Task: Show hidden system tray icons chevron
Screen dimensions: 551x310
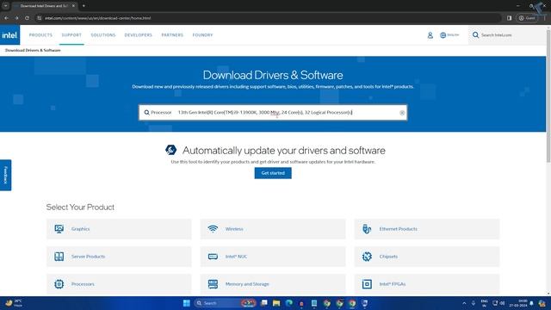Action: [x=464, y=303]
